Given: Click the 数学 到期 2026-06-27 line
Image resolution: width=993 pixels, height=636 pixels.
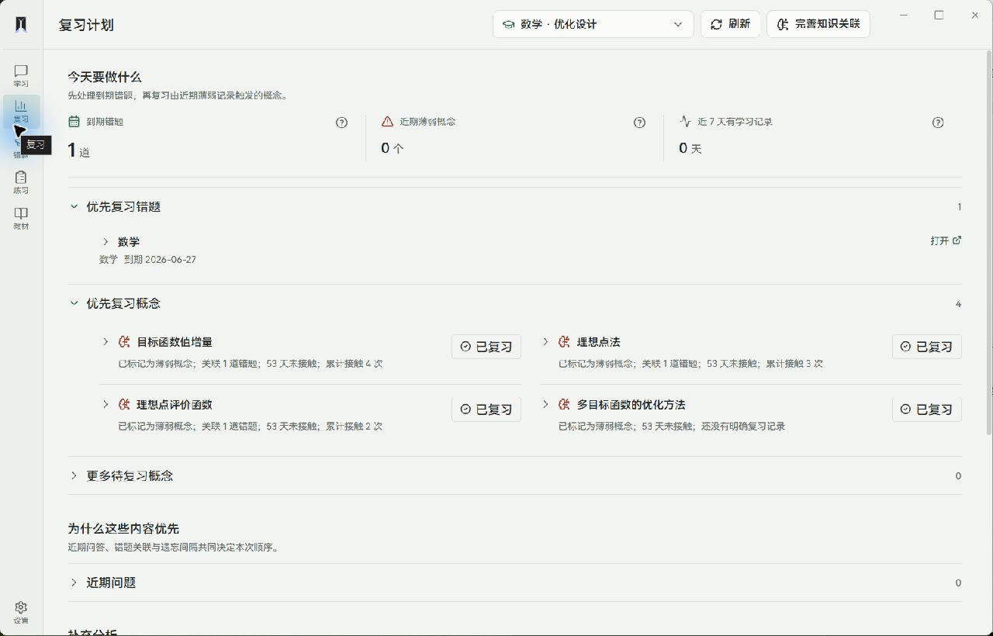Looking at the screenshot, I should 147,260.
